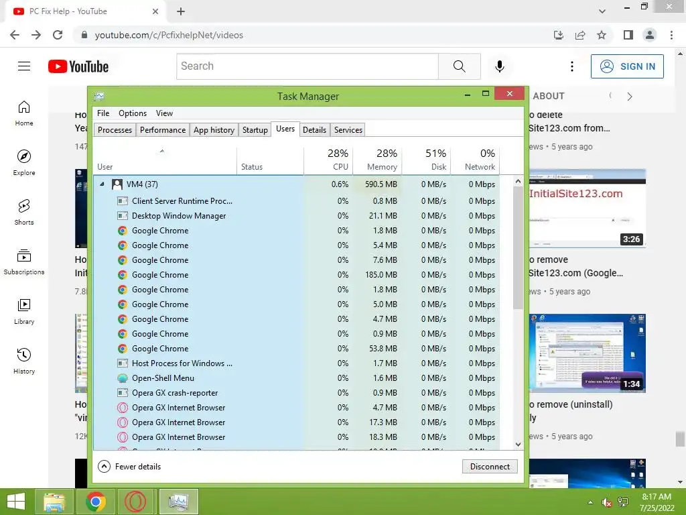Open File Explorer from taskbar
This screenshot has height=515, width=686.
pyautogui.click(x=54, y=502)
